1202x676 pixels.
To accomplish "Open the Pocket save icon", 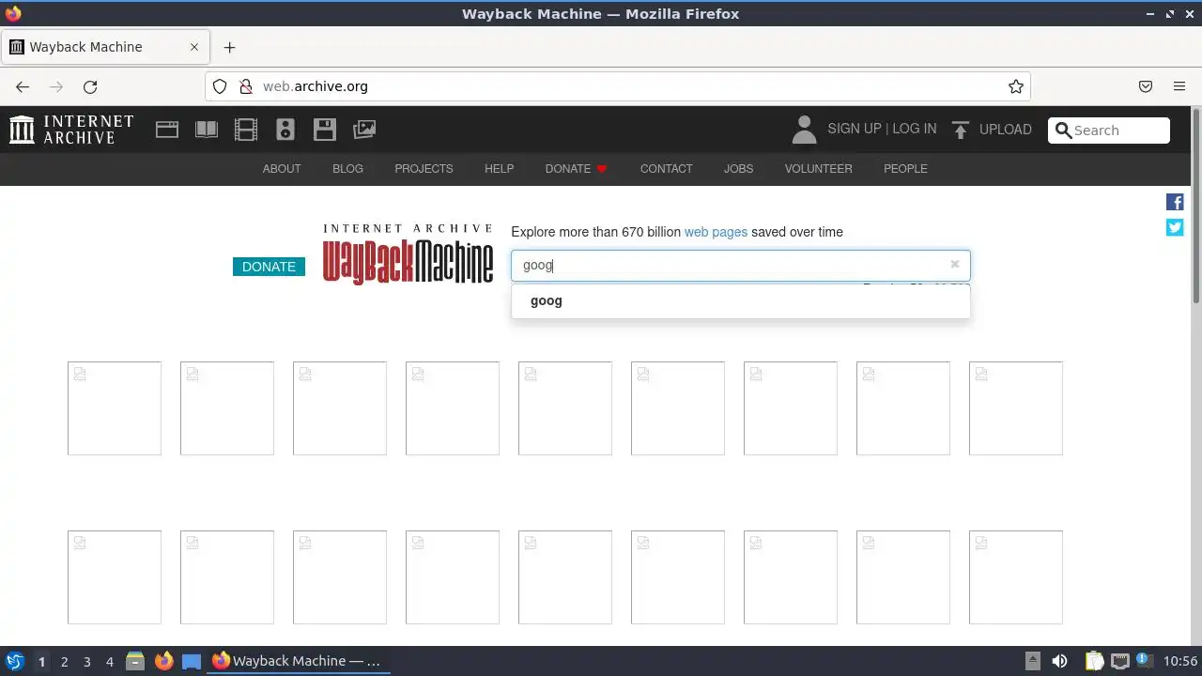I will pyautogui.click(x=1146, y=86).
